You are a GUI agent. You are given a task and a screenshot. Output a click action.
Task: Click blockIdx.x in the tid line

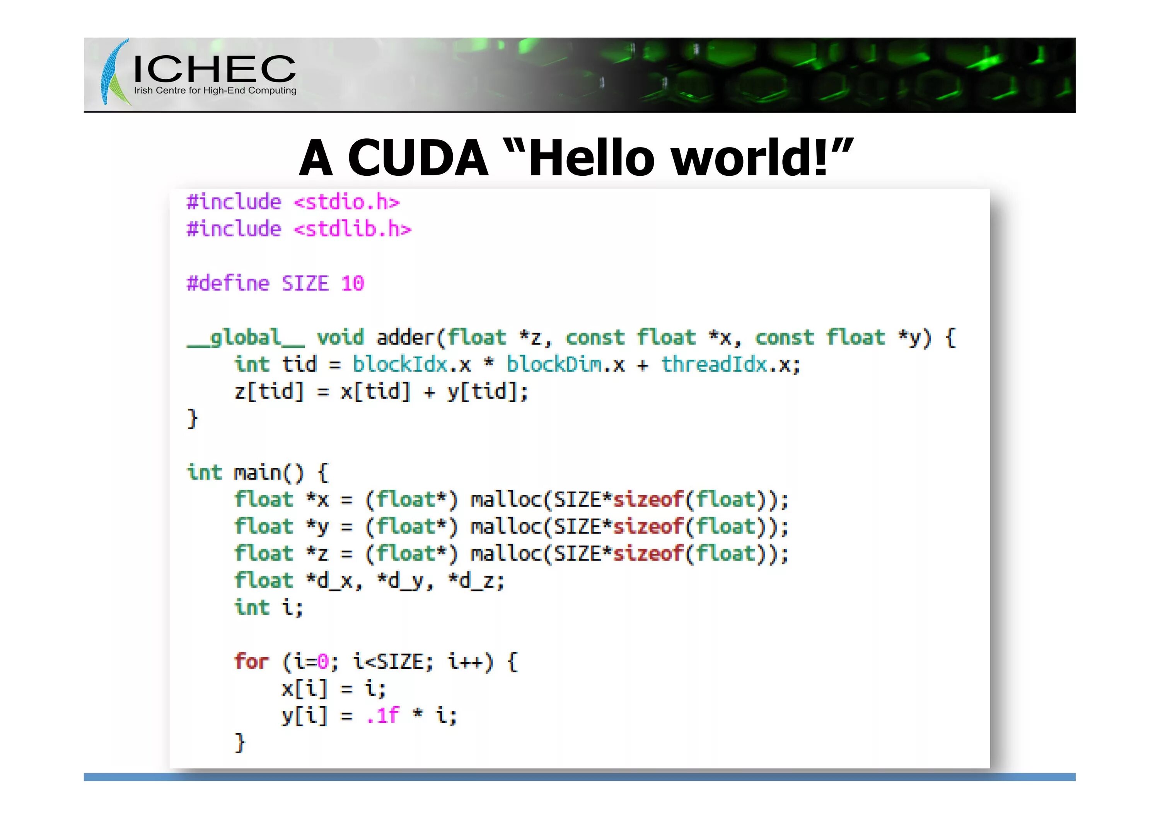(411, 364)
